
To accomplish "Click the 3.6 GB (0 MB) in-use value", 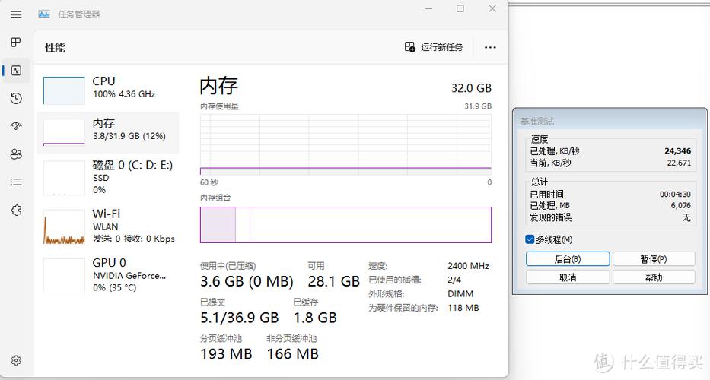I will point(247,281).
